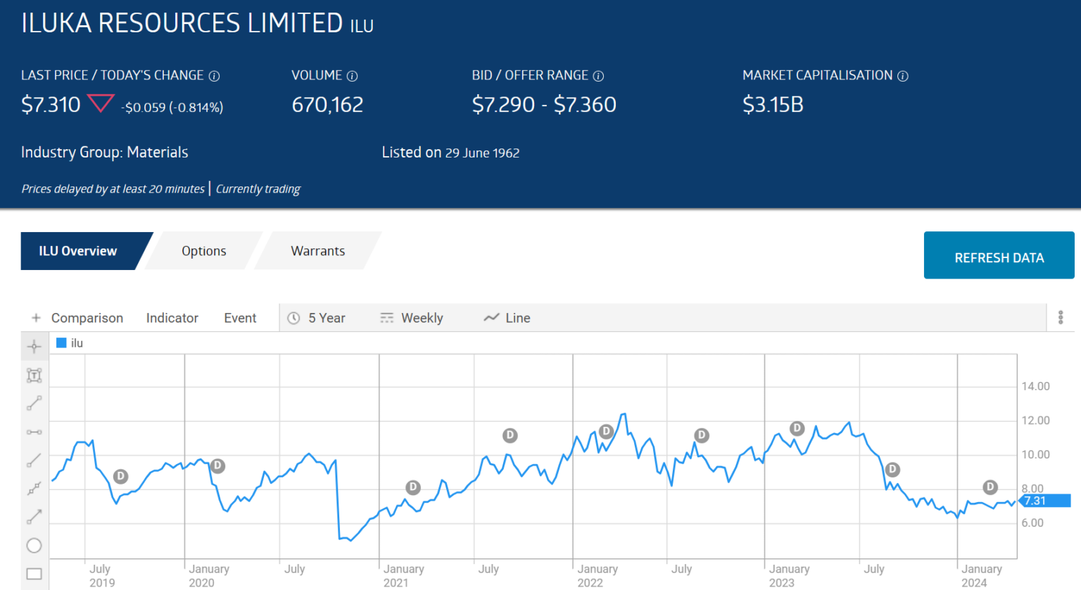Choose the line segment drawing tool

[34, 404]
